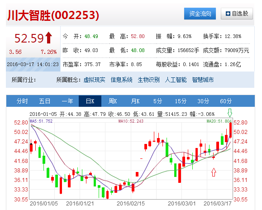Switch to the 周K tab

coord(113,101)
